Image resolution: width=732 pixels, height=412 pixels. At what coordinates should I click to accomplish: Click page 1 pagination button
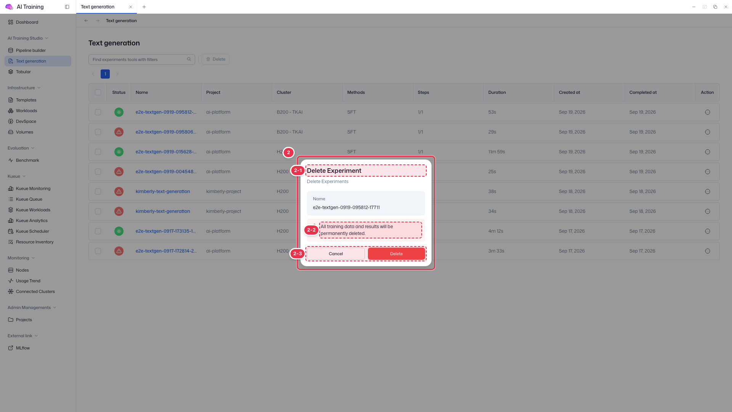click(105, 74)
